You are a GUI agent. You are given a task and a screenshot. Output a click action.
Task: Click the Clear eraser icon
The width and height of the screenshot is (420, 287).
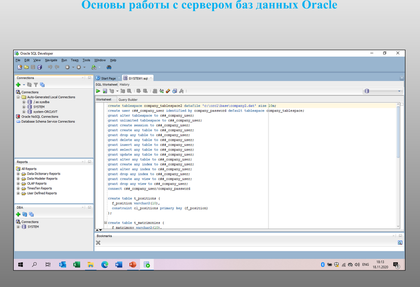[x=168, y=91]
